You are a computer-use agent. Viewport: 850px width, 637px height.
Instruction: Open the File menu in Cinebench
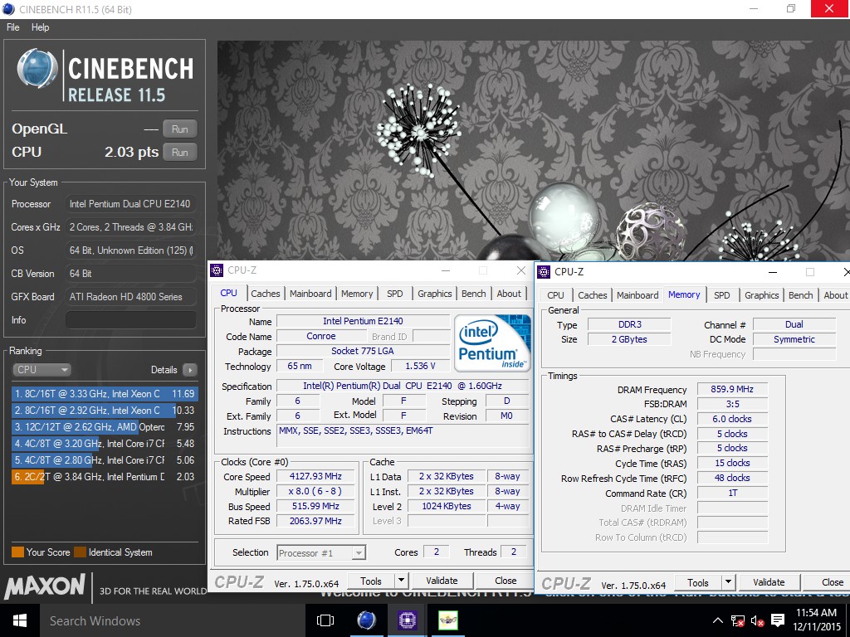pyautogui.click(x=13, y=27)
